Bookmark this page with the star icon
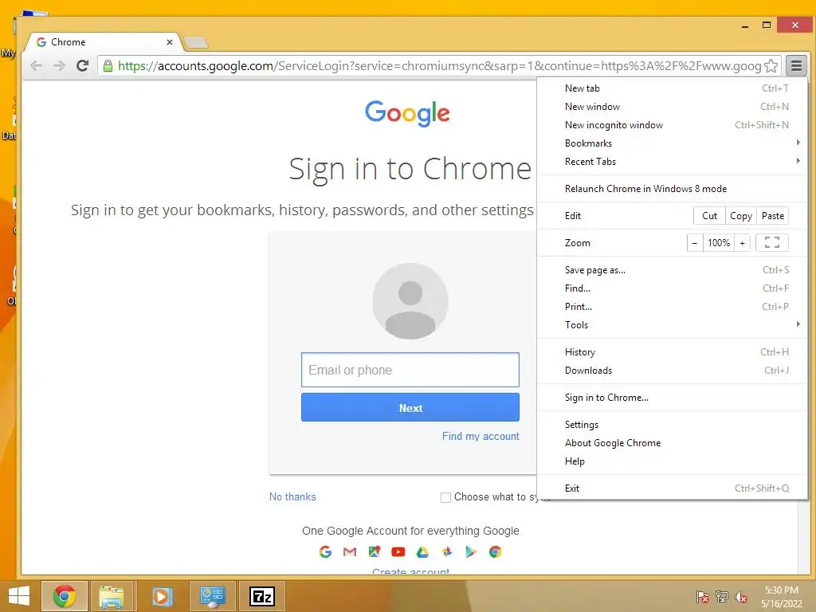Screen dimensions: 816x612 pos(771,65)
